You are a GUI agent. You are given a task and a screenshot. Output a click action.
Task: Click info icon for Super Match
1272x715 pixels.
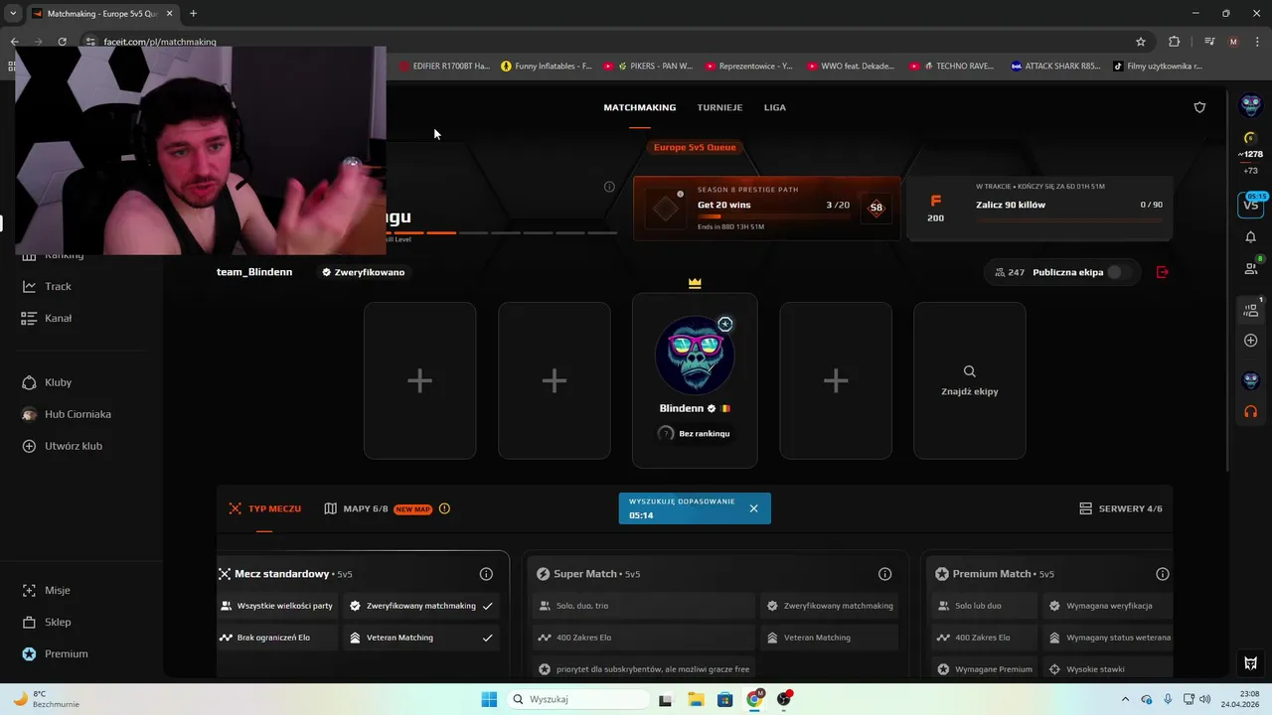point(884,574)
